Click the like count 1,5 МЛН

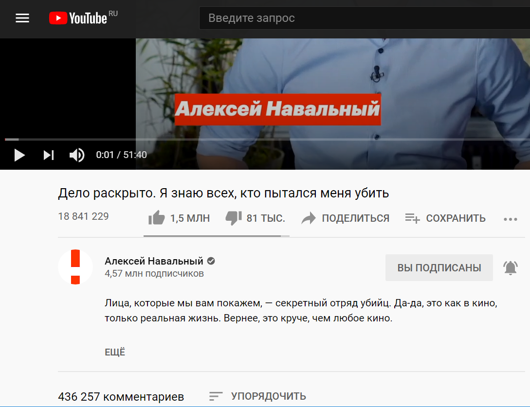190,218
